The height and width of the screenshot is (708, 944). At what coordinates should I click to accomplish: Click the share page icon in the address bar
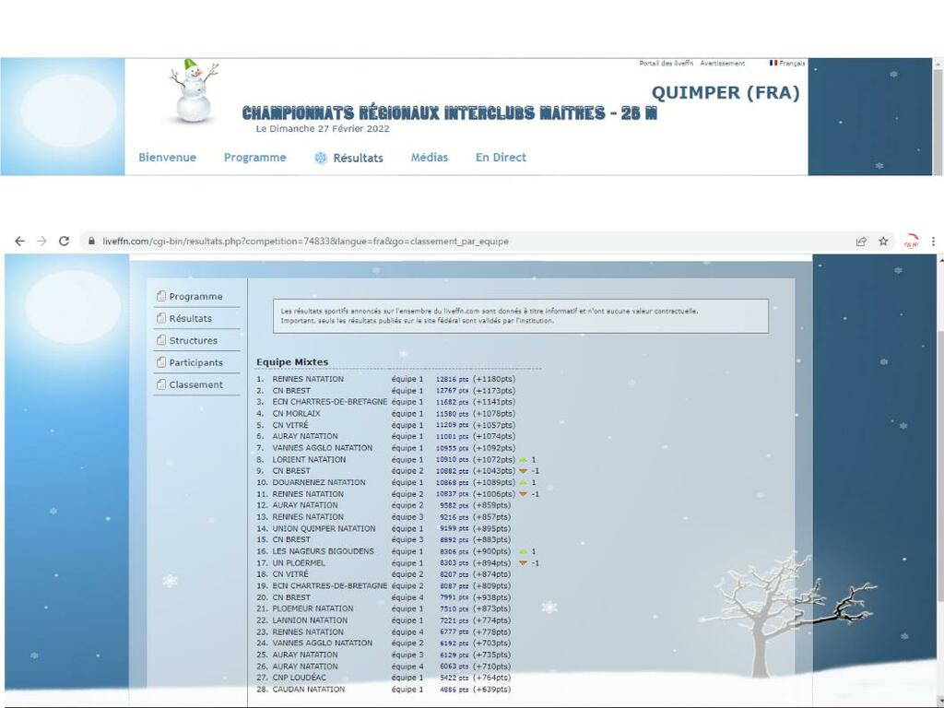861,242
